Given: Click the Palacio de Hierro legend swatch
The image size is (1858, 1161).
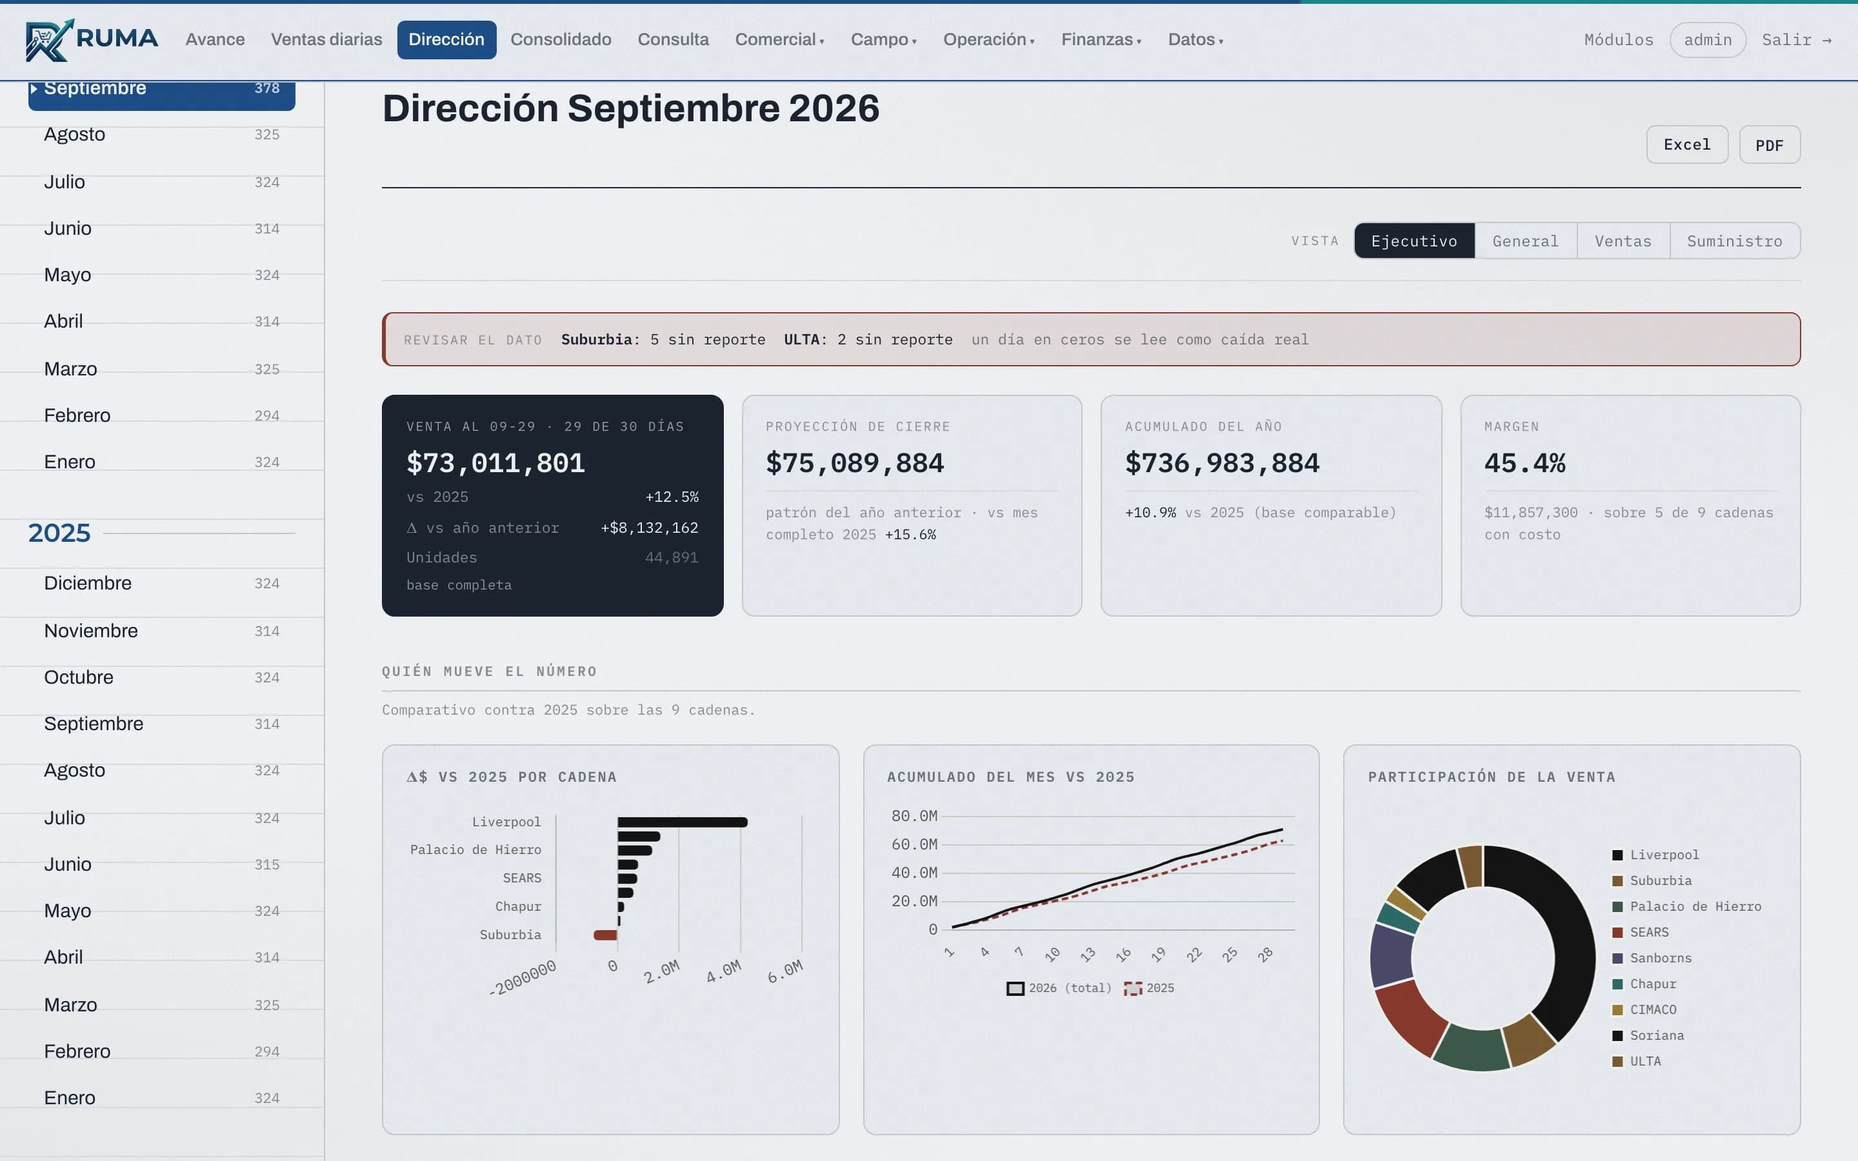Looking at the screenshot, I should pyautogui.click(x=1618, y=907).
